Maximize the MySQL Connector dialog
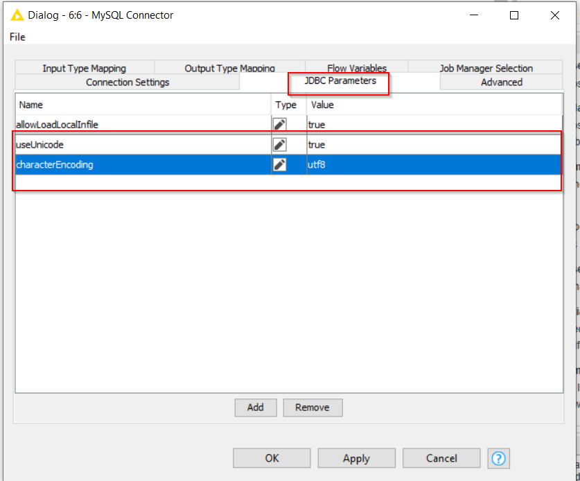580x481 pixels. (514, 15)
